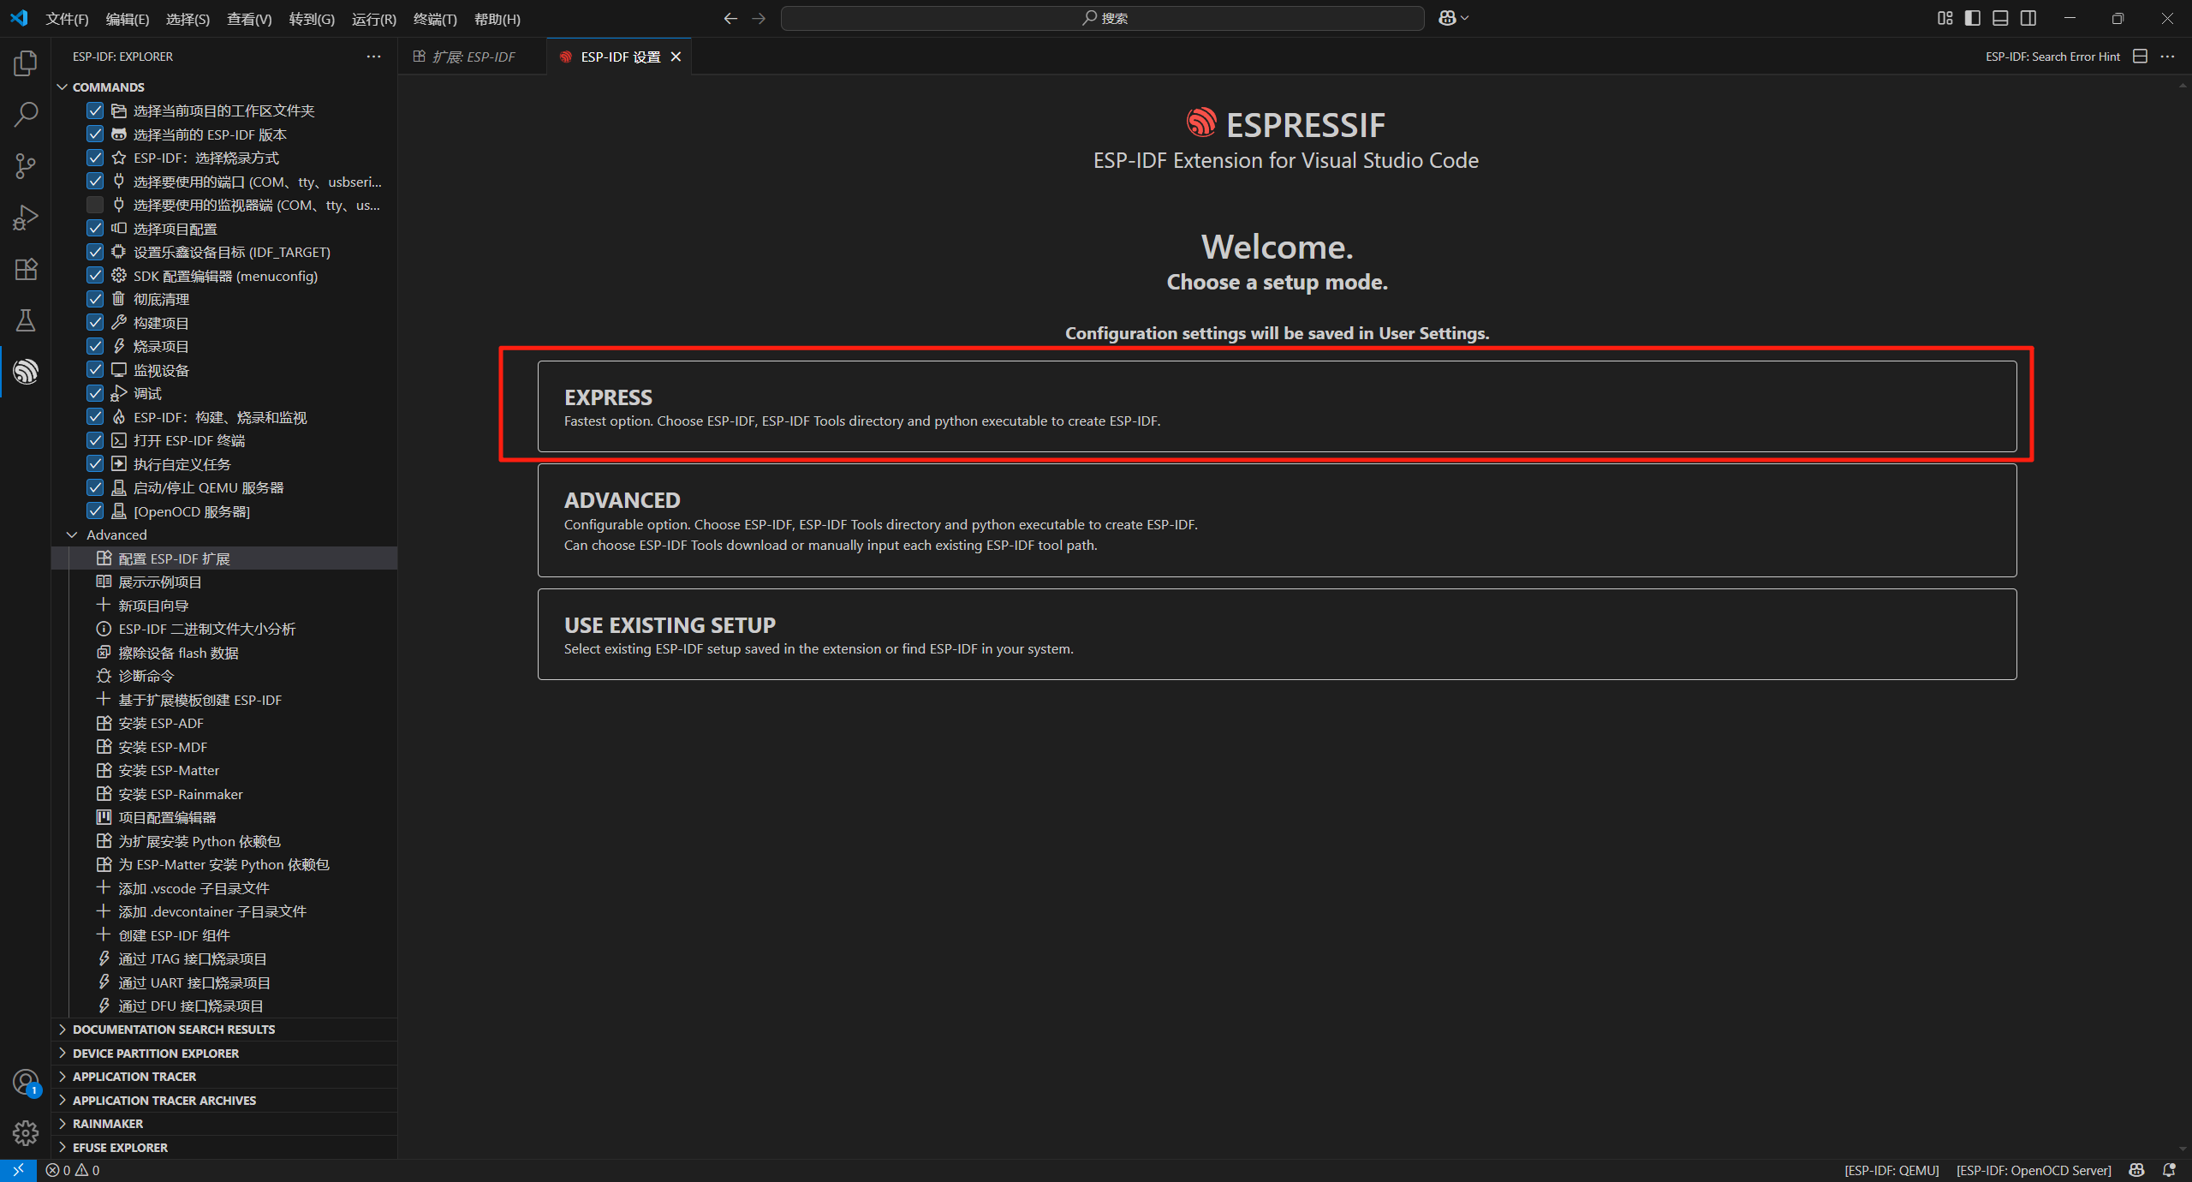
Task: Open the 终端(T) menu
Action: point(434,19)
